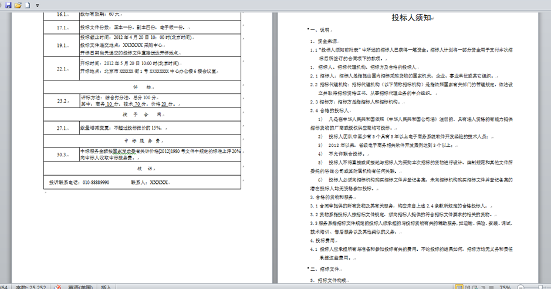551x289 pixels.
Task: Click the line 2.3 招标方 definition
Action: [x=357, y=102]
